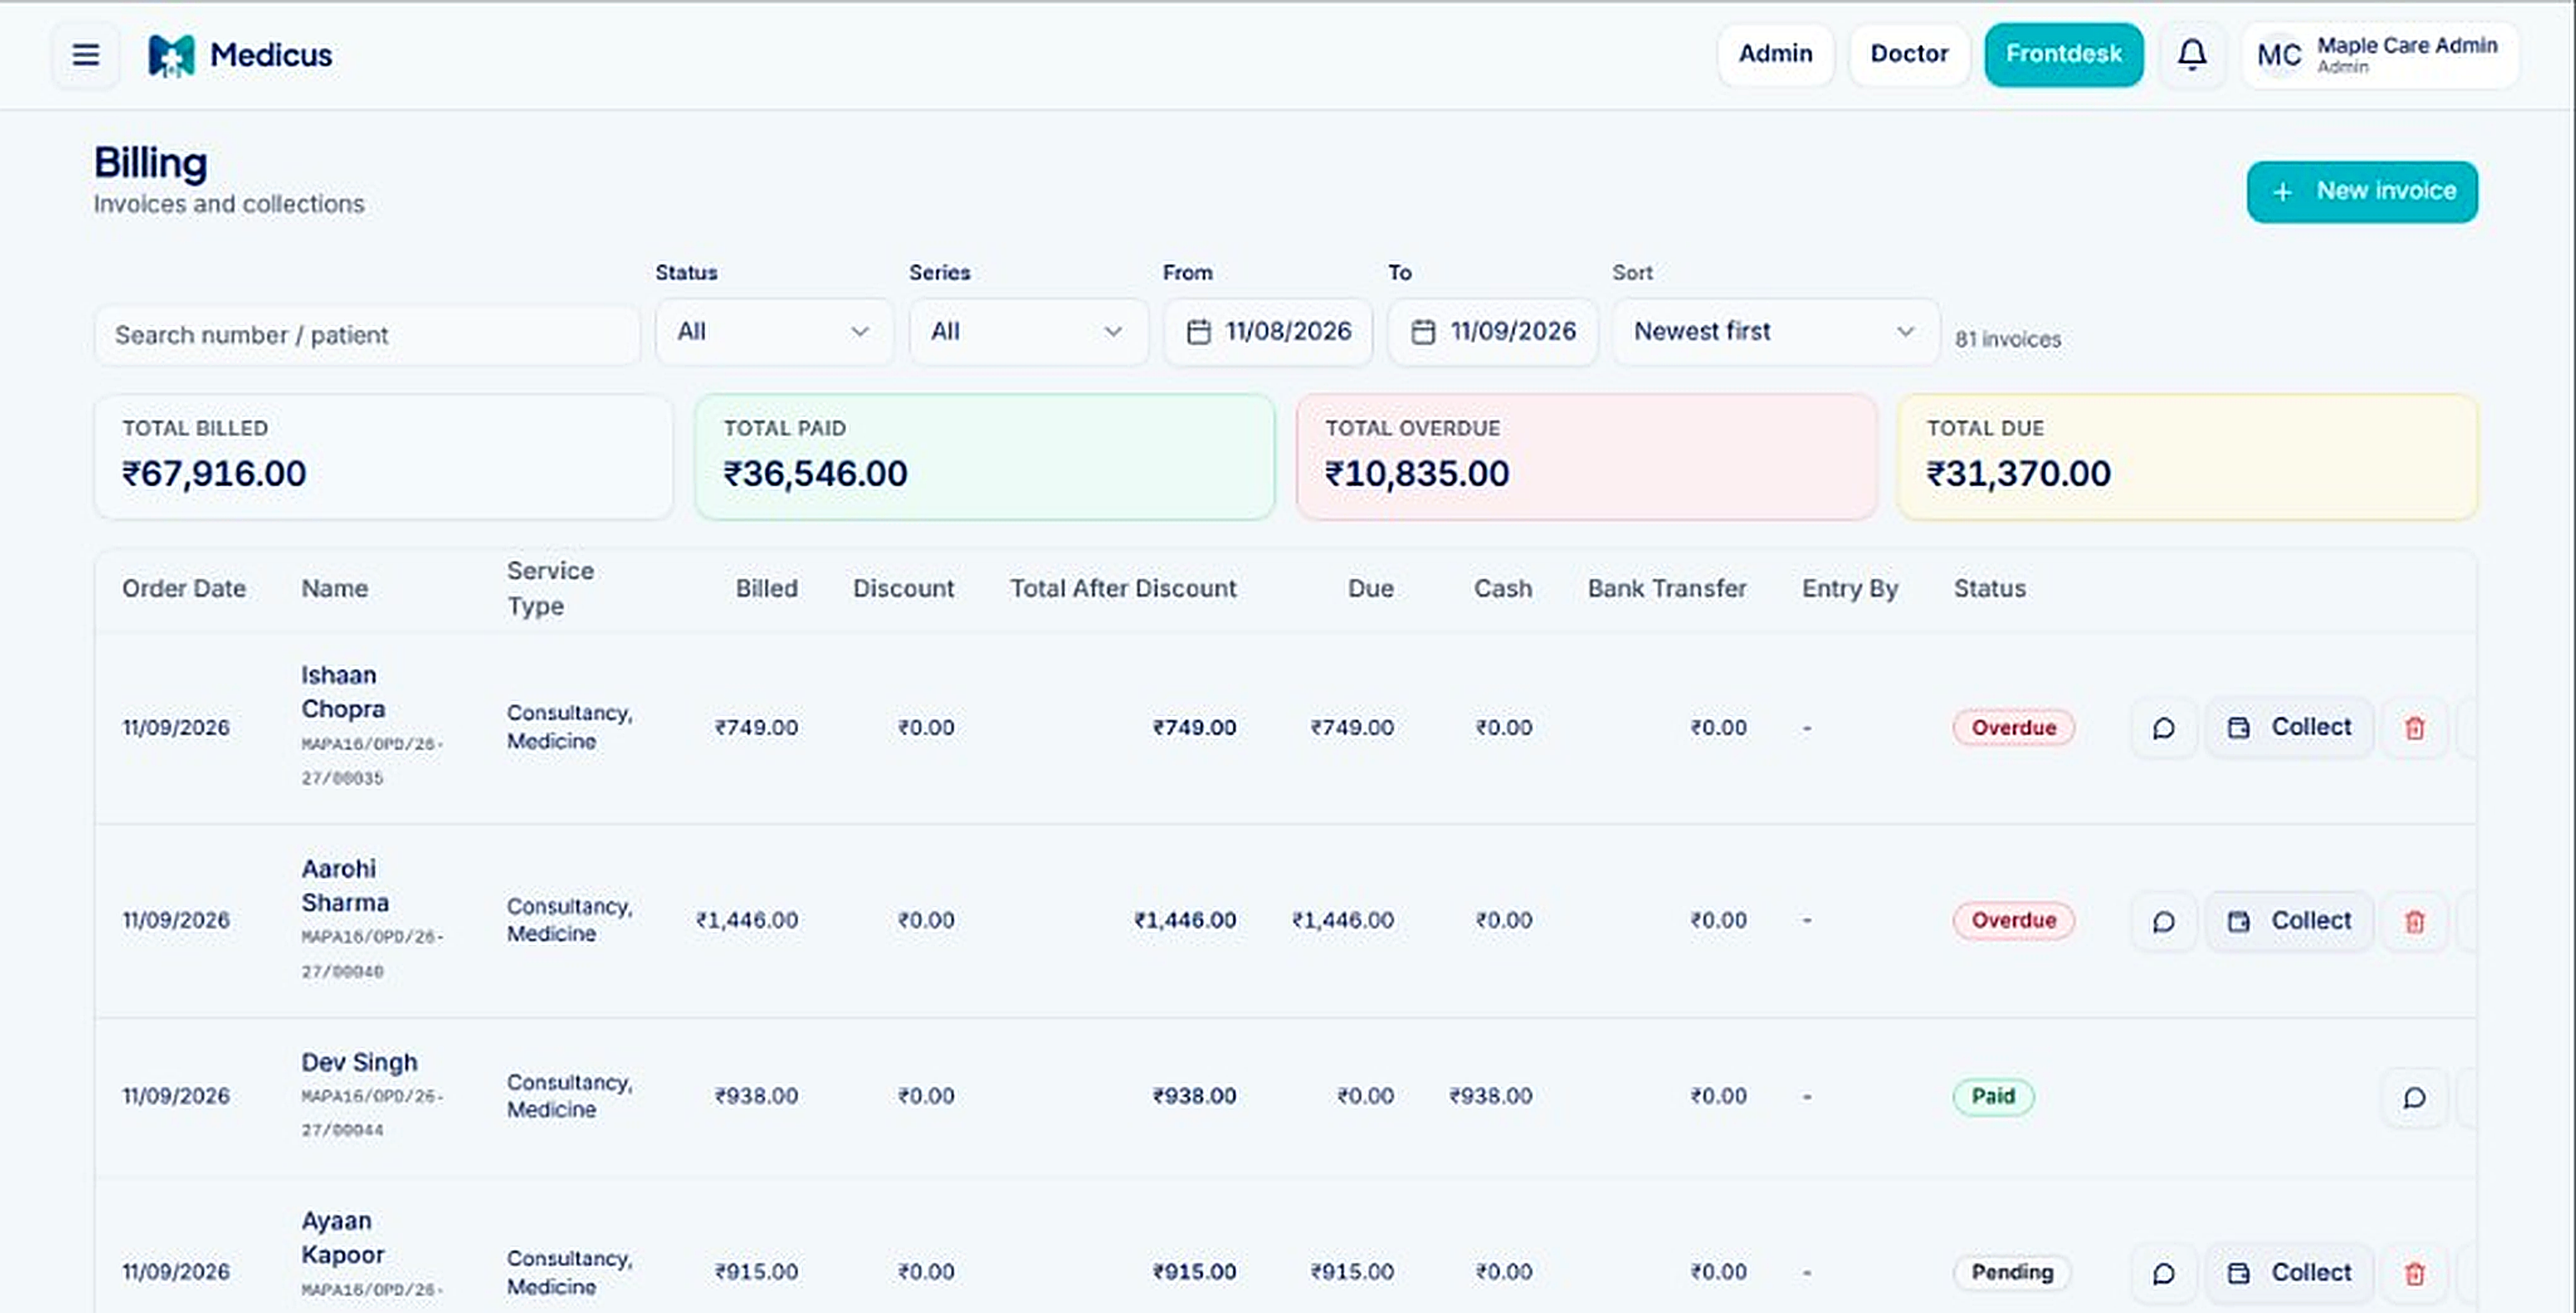Viewport: 2576px width, 1313px height.
Task: Click the Order Date column header
Action: pos(184,589)
